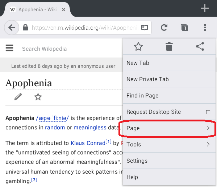The height and width of the screenshot is (191, 217).
Task: Follow the 'random' link
Action: coord(55,128)
